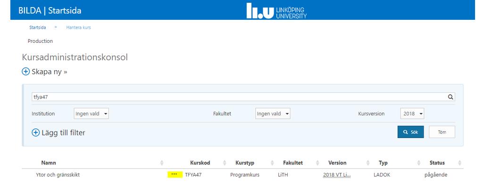The height and width of the screenshot is (188, 483).
Task: Click the Linköping University logo
Action: tap(276, 10)
